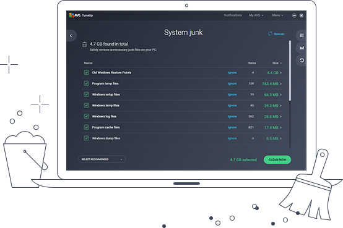The image size is (343, 228).
Task: Click Ignore for Windows temp files
Action: [x=232, y=106]
